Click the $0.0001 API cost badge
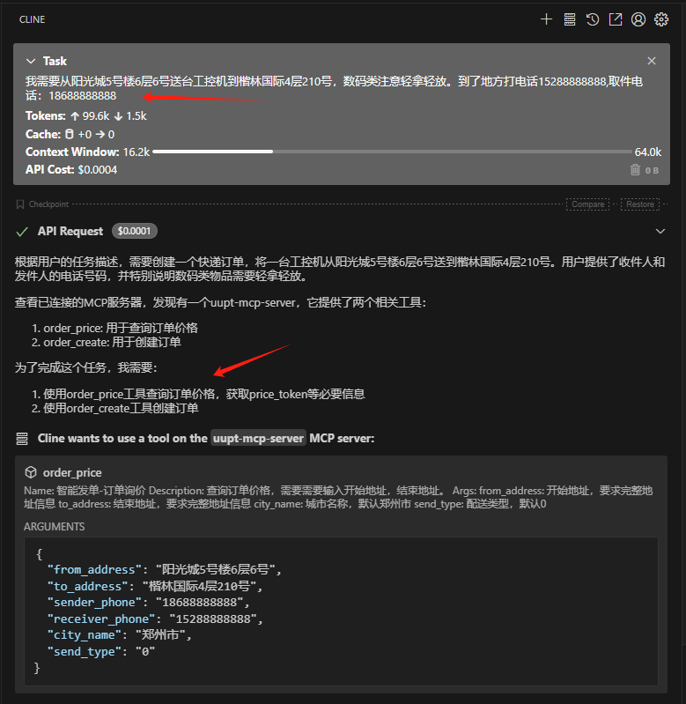This screenshot has height=704, width=686. pyautogui.click(x=134, y=231)
